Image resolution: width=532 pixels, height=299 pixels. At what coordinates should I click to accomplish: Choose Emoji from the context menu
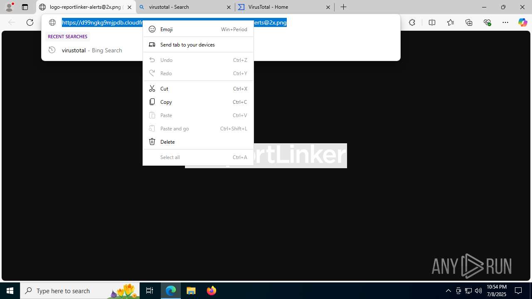(198, 29)
